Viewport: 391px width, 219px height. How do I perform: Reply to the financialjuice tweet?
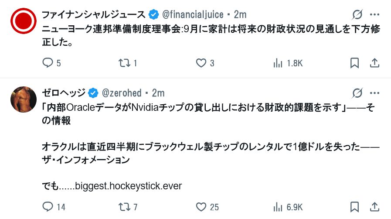pos(48,63)
